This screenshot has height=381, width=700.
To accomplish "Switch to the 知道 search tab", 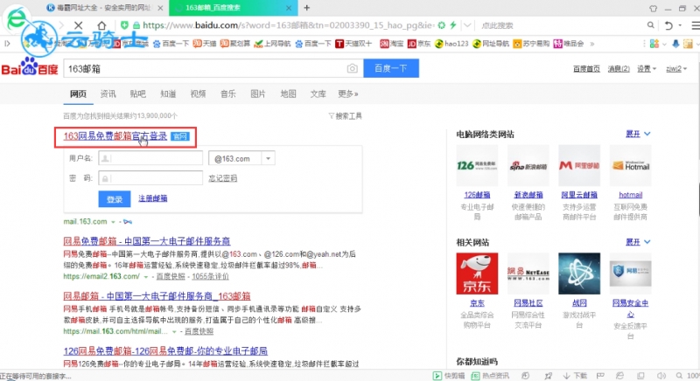I will [168, 94].
